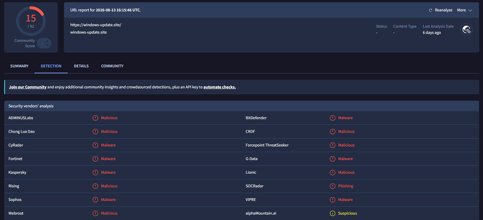Screen dimensions: 483x220
Task: Click the Status column label
Action: [381, 26]
